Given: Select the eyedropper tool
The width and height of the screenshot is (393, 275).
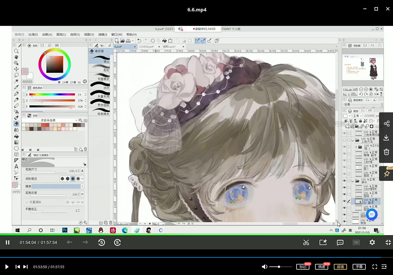Looking at the screenshot, I should (16, 87).
